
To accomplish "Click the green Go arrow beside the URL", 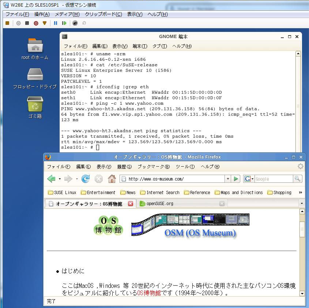I will point(236,179).
